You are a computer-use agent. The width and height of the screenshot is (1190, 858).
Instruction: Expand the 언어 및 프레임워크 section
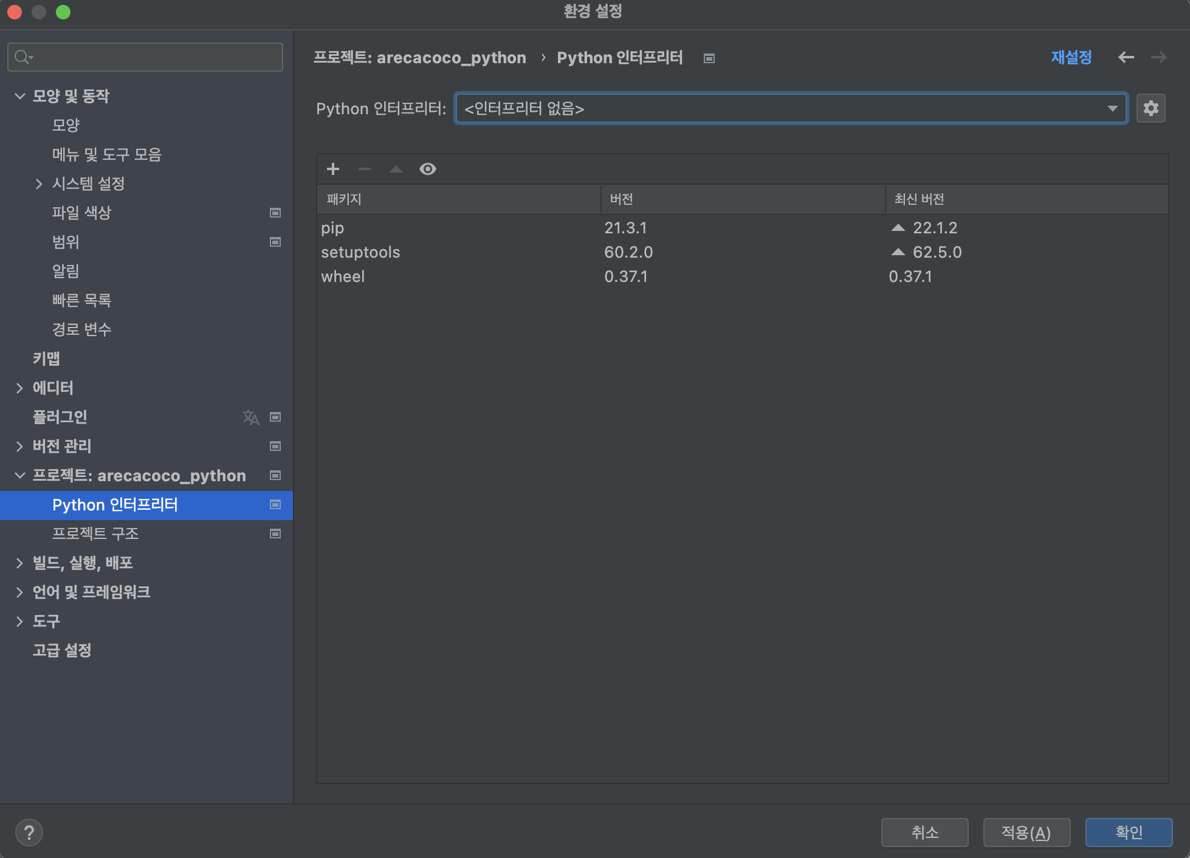19,592
